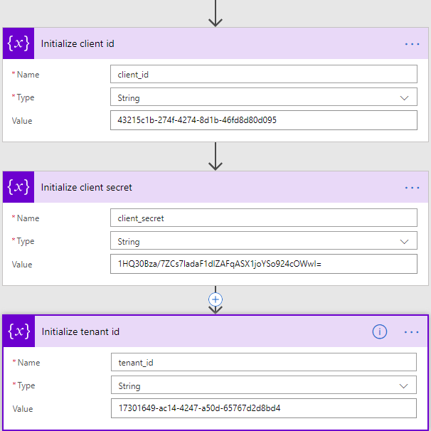
Task: Insert a new step above Initialize tenant id
Action: pyautogui.click(x=215, y=299)
